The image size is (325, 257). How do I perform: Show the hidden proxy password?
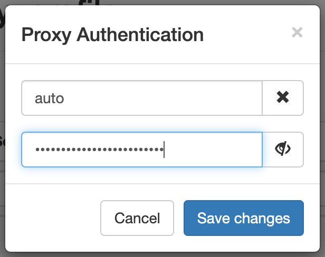tap(283, 150)
